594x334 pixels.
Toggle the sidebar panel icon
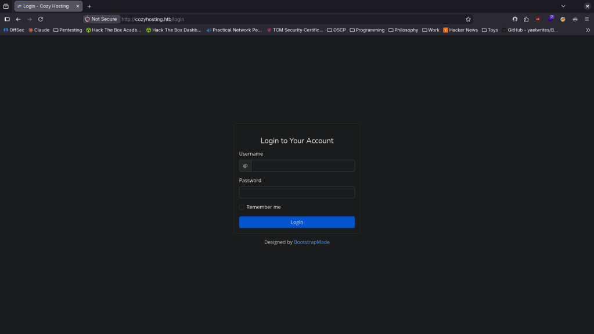click(x=7, y=19)
